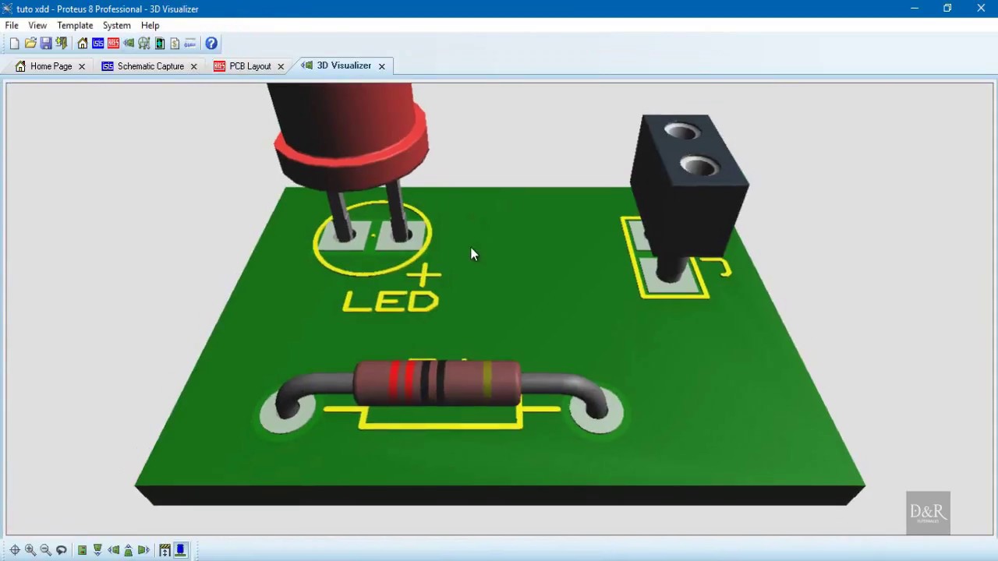
Task: Click the auto spin rotate icon
Action: [x=61, y=550]
